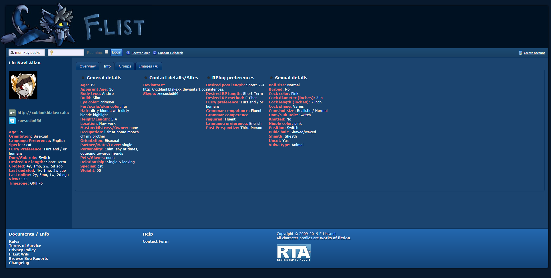551x278 pixels.
Task: Click the Eye color: crimson entry
Action: 97,102
